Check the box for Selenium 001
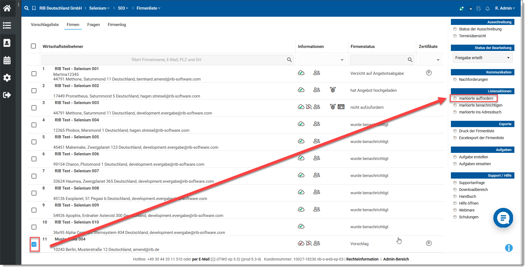Screen dimensions: 527x269 point(34,74)
